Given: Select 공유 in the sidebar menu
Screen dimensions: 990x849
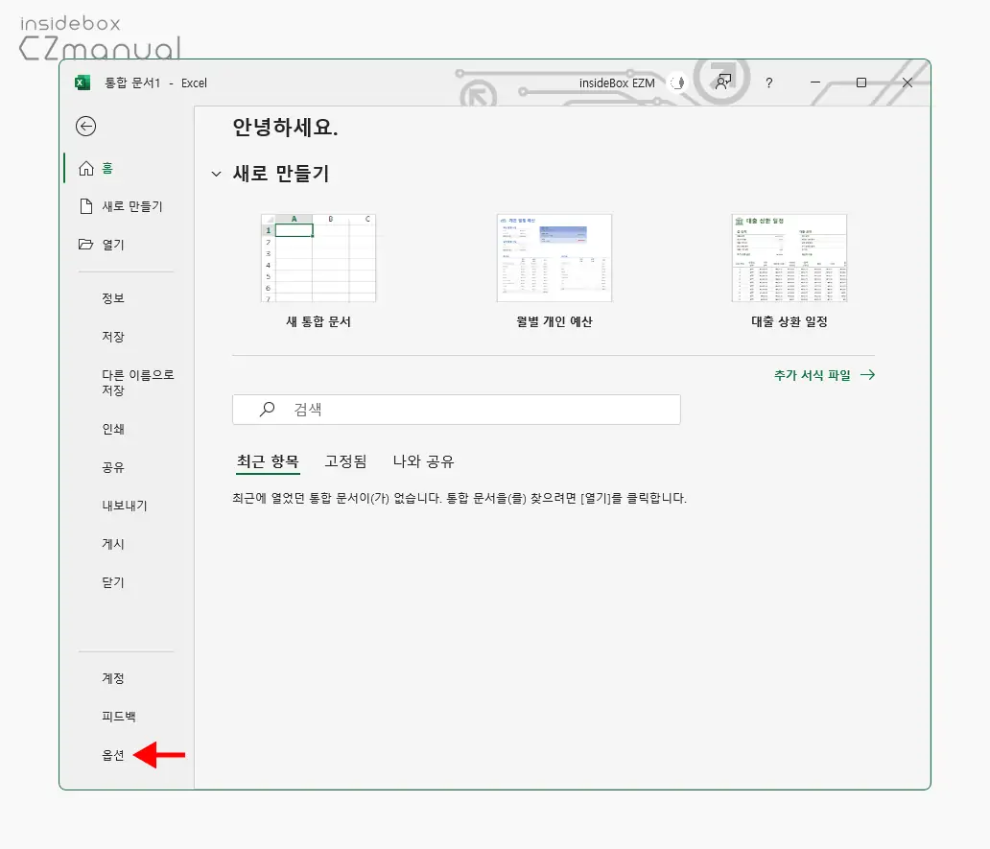Looking at the screenshot, I should [113, 467].
